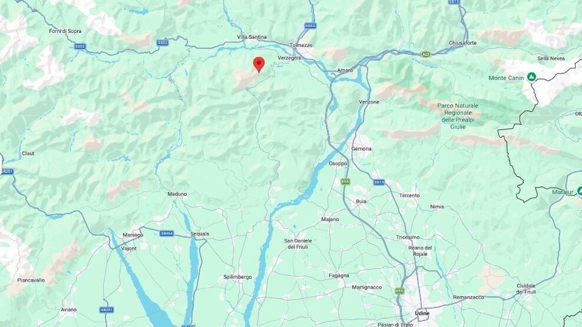Image resolution: width=582 pixels, height=327 pixels.
Task: Click the Piancavallo place label
Action: [31, 281]
